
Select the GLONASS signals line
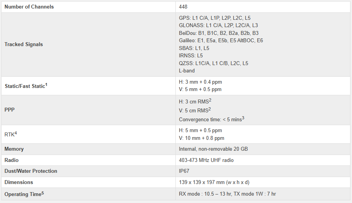pyautogui.click(x=218, y=25)
